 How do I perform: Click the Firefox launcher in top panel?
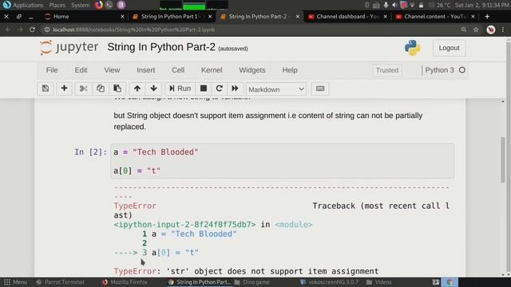click(98, 5)
